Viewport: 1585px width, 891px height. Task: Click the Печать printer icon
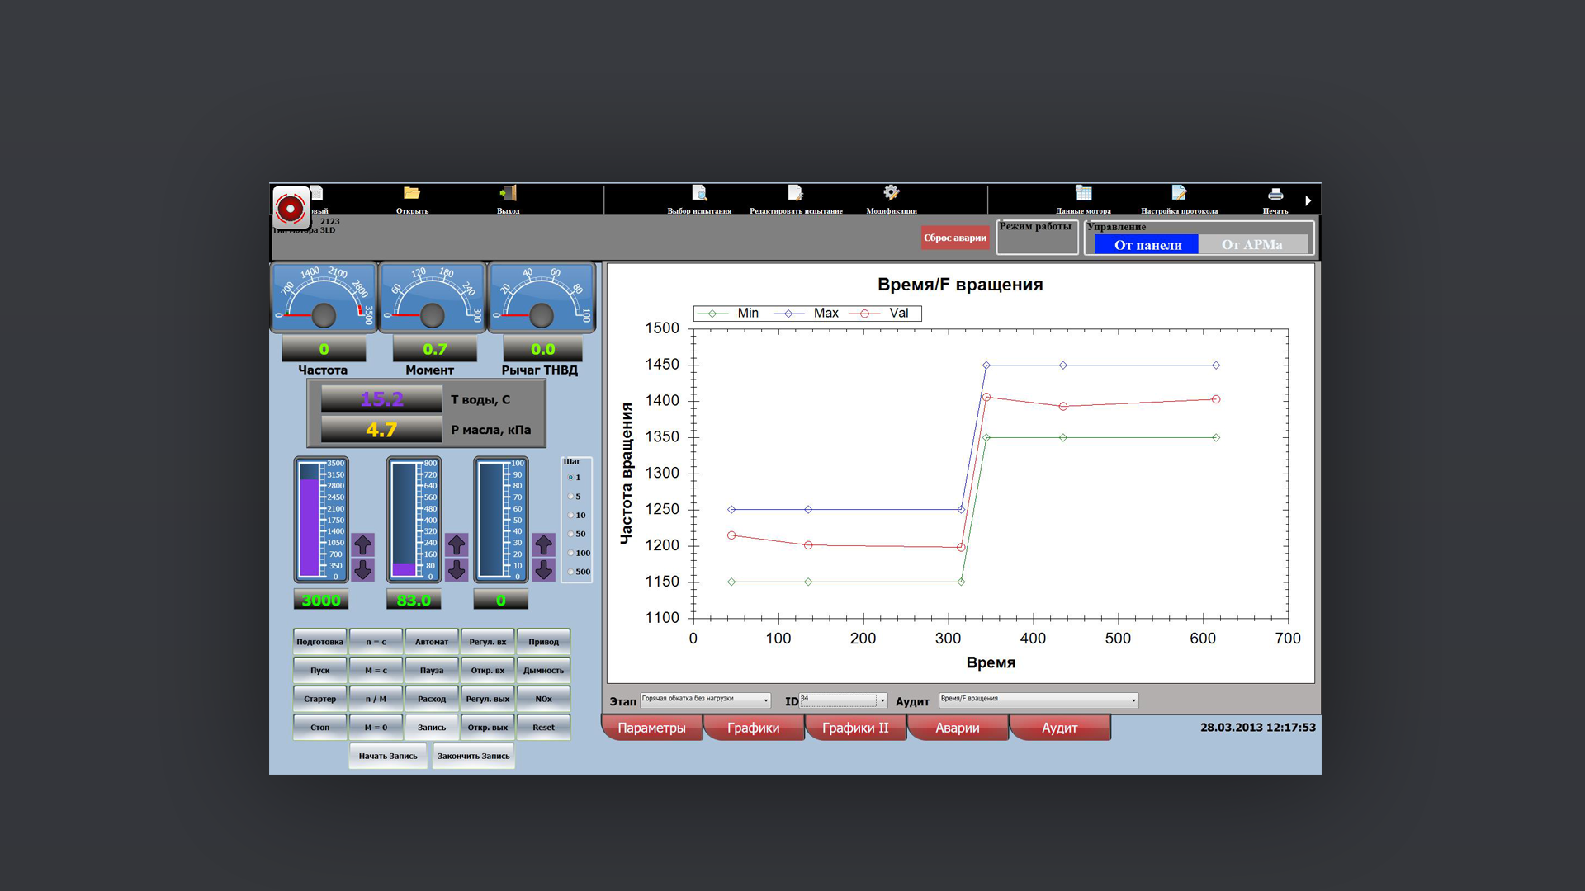click(1275, 195)
